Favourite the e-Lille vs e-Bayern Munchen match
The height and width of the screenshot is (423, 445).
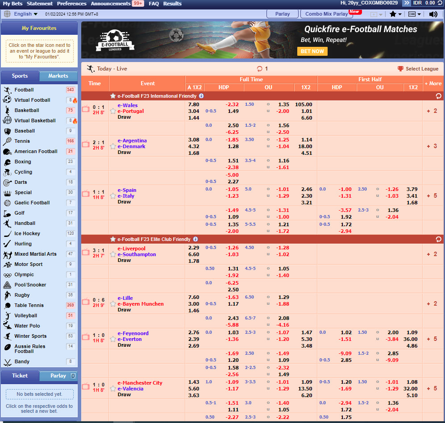click(113, 304)
